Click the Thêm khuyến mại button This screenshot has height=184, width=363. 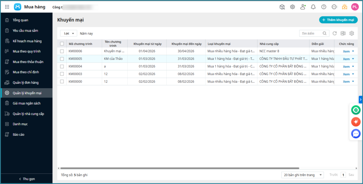[338, 20]
